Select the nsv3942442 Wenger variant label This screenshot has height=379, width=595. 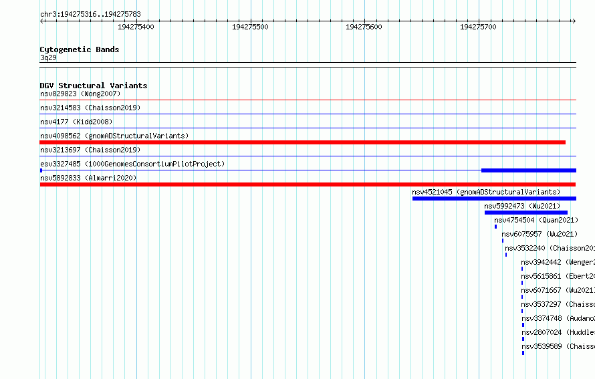[x=558, y=262]
